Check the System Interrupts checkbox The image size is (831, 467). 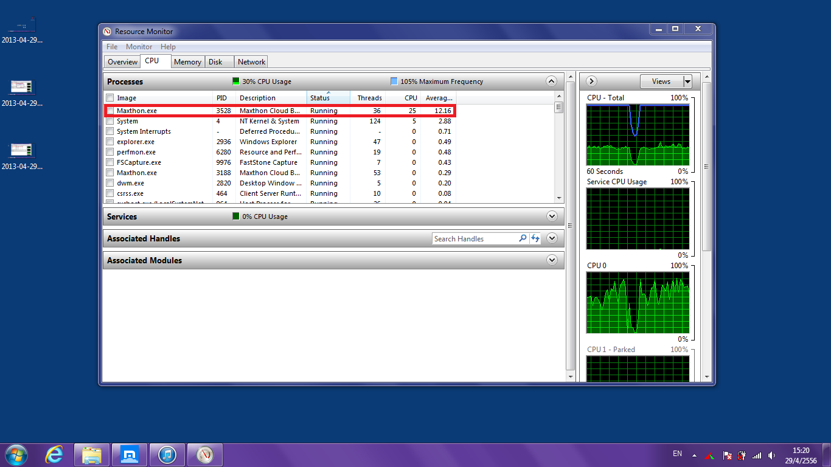click(x=110, y=131)
